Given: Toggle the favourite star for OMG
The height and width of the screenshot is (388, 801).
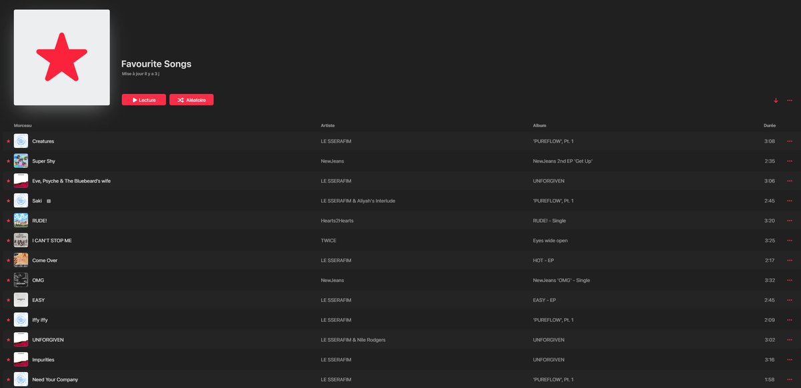Looking at the screenshot, I should 9,280.
